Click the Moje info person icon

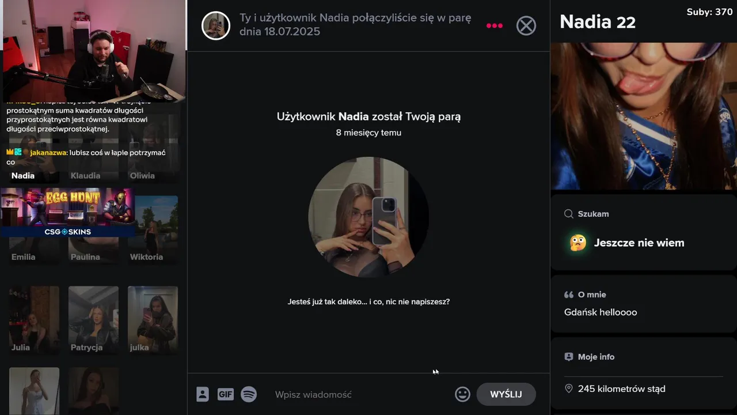[569, 357]
